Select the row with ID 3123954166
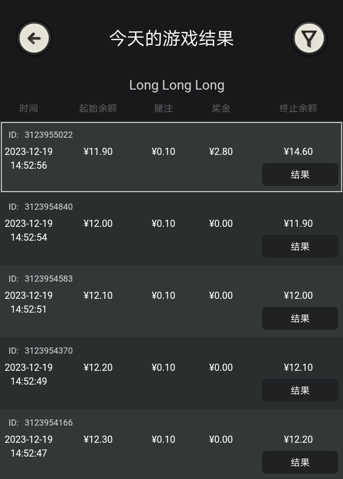Screen dimensions: 343x479 [171, 444]
